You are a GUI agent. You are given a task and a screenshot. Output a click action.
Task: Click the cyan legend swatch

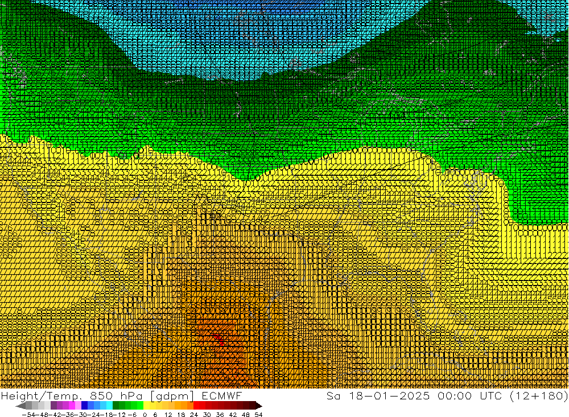109,406
